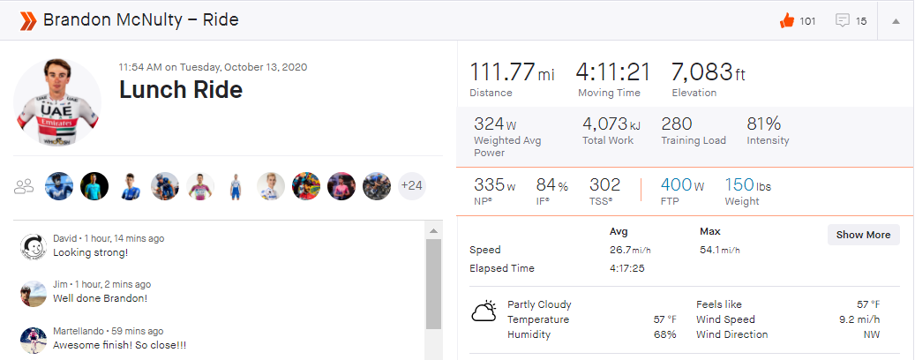Screen dimensions: 915x360
Task: Open Jim's commenter avatar
Action: pyautogui.click(x=34, y=293)
